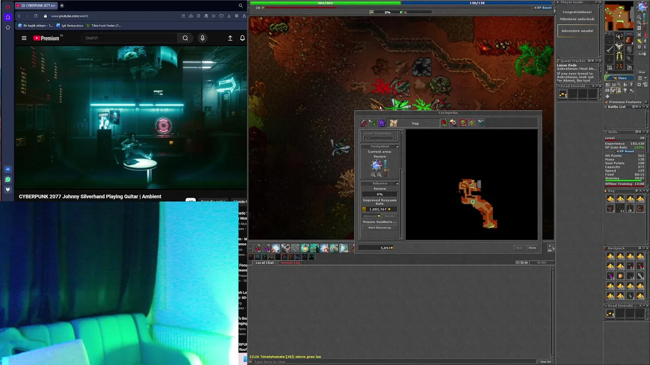650x365 pixels.
Task: Open YouTube notifications bell
Action: click(x=242, y=38)
